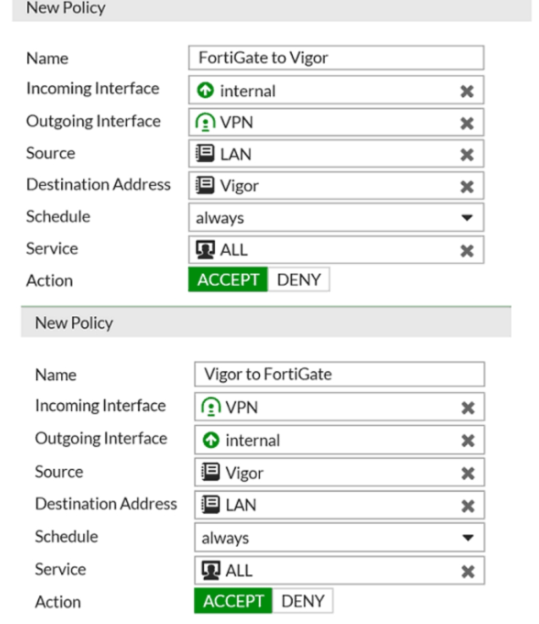
Task: Click the top New Policy header bar
Action: [x=271, y=9]
